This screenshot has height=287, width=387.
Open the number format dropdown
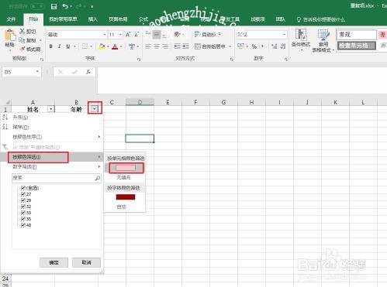[284, 35]
